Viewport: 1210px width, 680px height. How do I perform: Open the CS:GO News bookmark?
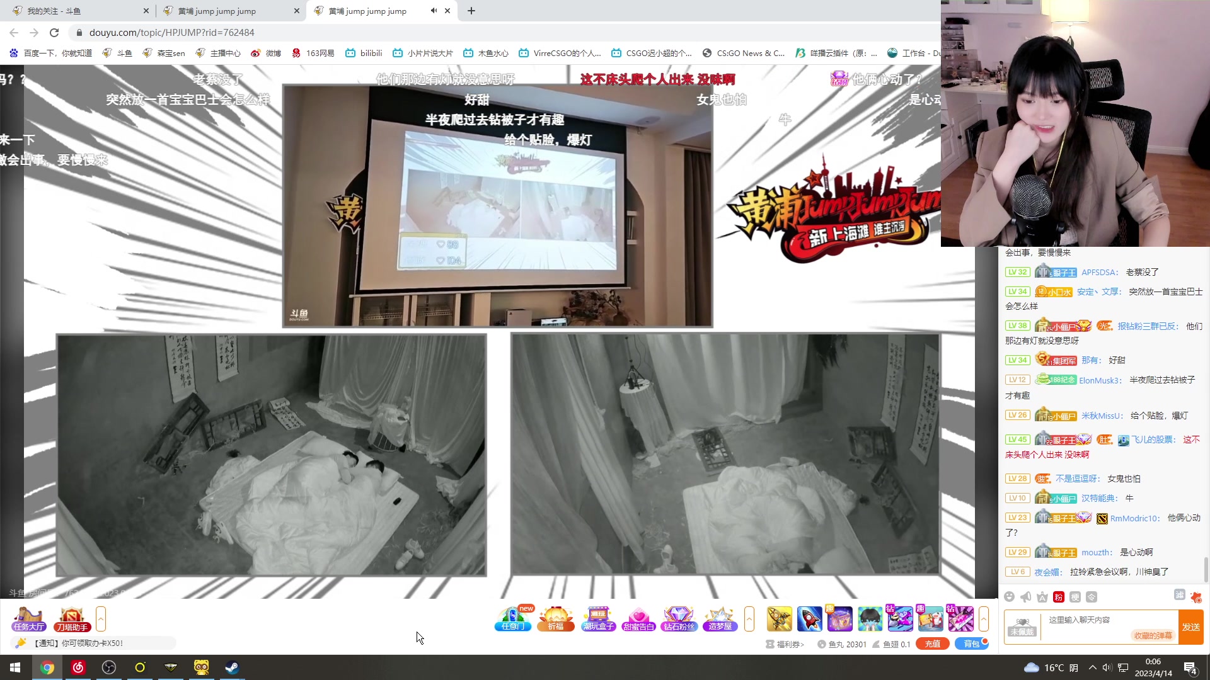744,53
